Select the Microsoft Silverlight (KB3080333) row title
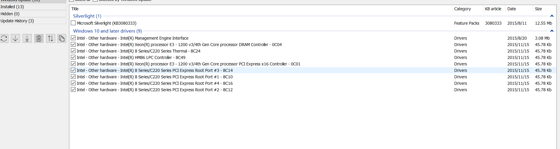The width and height of the screenshot is (560, 149). coord(107,23)
